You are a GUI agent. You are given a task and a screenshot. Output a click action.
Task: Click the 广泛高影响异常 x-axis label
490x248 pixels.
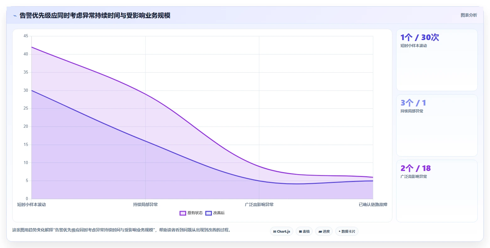pos(259,204)
